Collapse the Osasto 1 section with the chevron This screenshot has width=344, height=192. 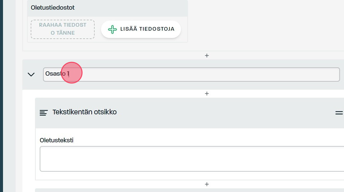pos(31,74)
